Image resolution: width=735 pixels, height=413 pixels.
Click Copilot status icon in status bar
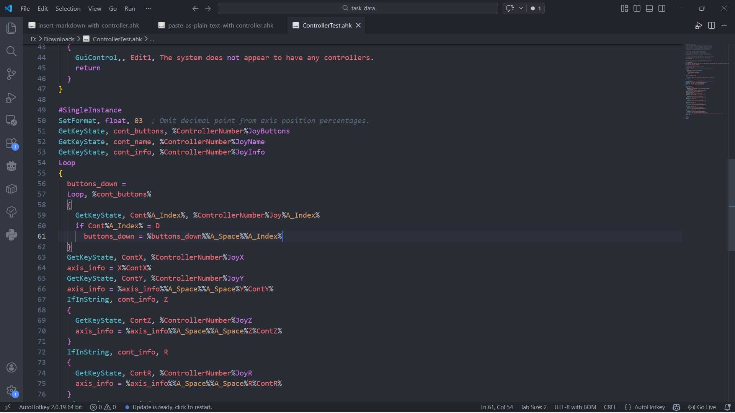676,407
